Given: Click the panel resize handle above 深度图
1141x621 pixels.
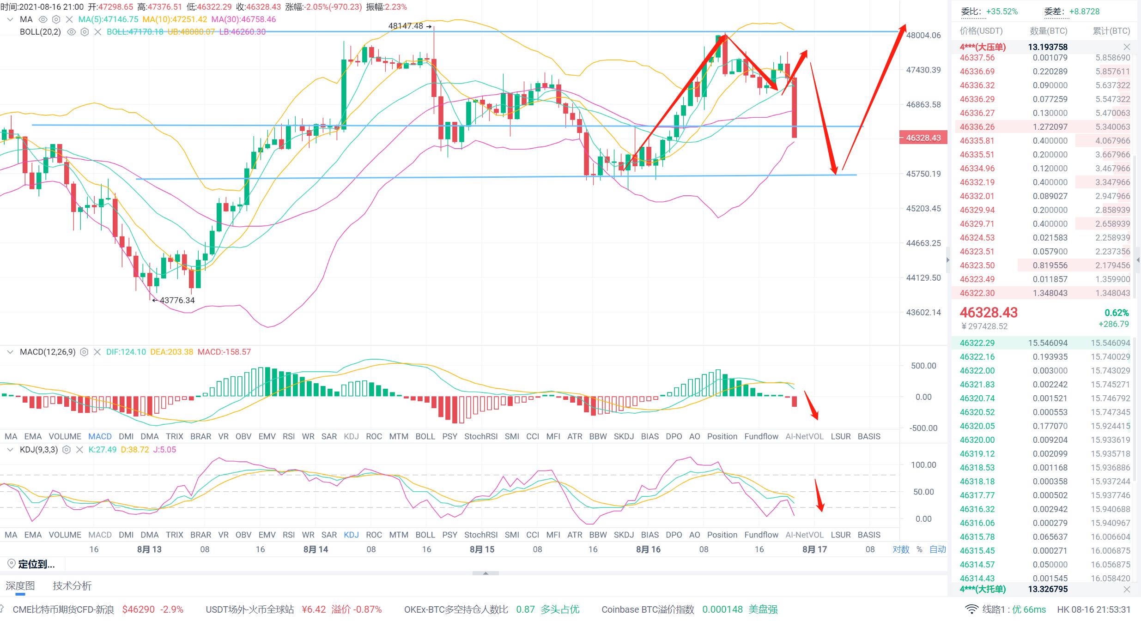Looking at the screenshot, I should click(x=486, y=573).
